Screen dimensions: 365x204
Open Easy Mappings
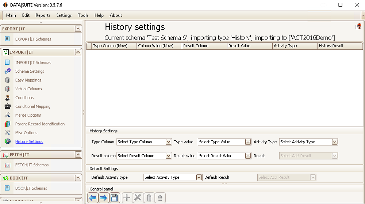pos(28,80)
